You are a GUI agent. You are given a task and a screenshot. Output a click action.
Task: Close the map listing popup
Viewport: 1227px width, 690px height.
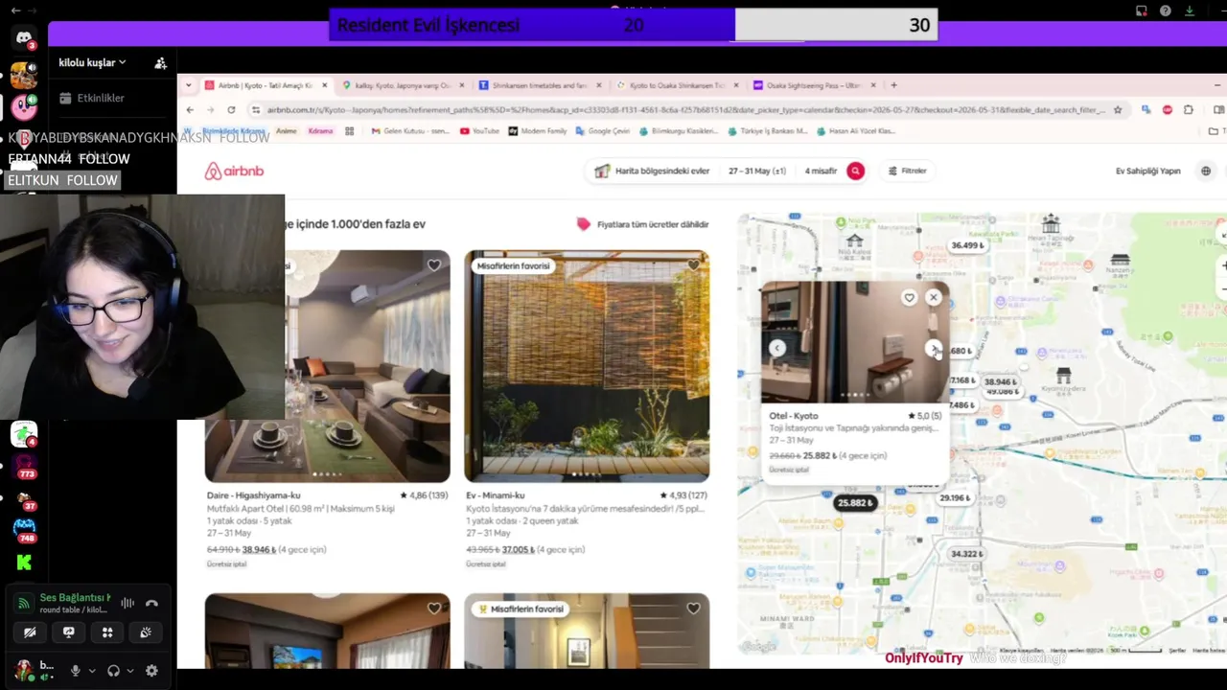(933, 297)
